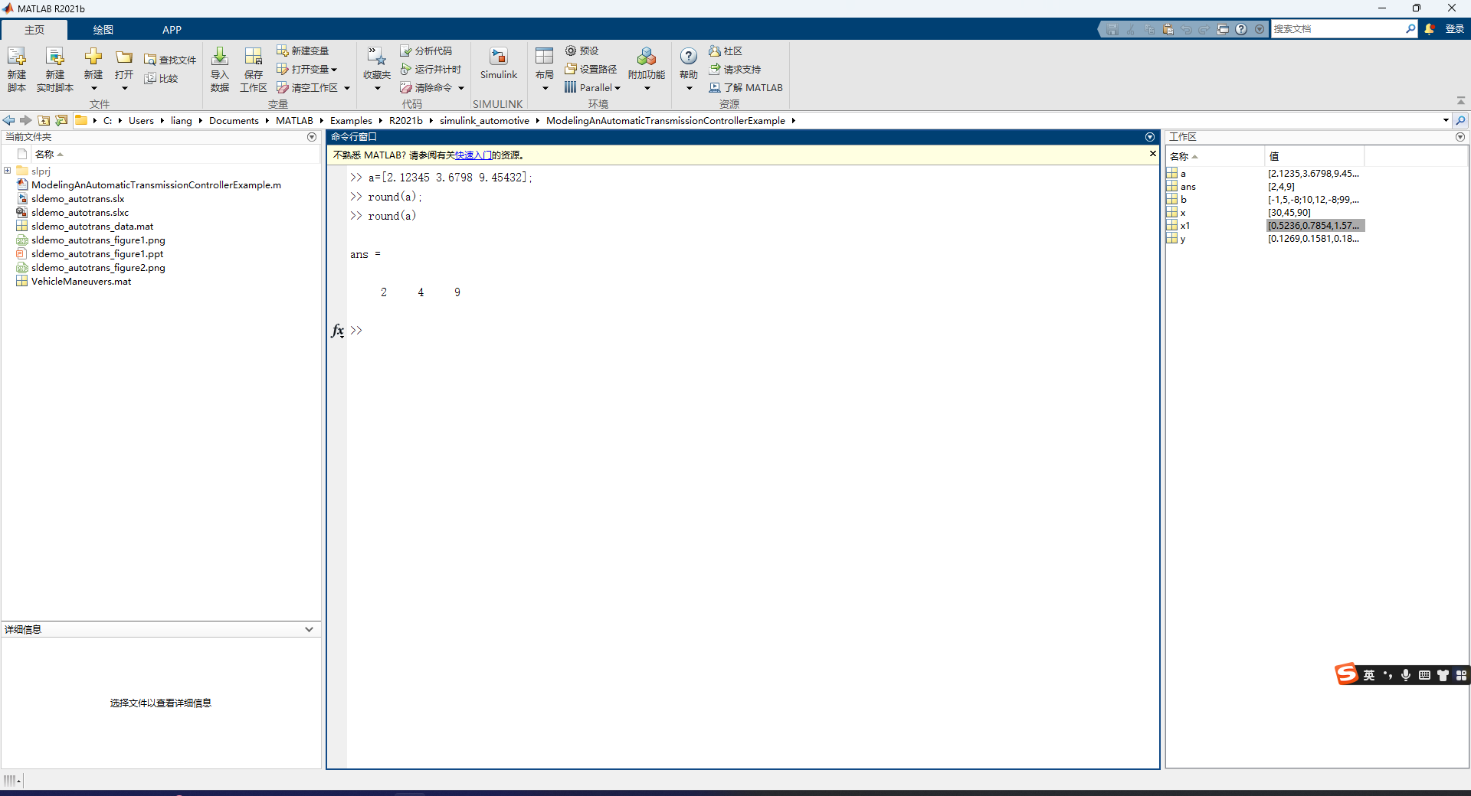Click Find Files (查找文件)
Image resolution: width=1471 pixels, height=796 pixels.
point(170,60)
